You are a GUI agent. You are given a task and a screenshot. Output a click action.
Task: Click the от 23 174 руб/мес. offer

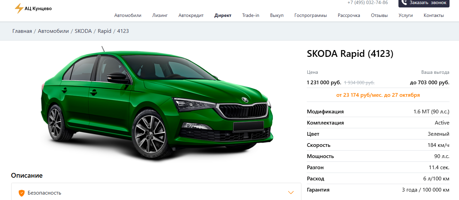(x=378, y=95)
